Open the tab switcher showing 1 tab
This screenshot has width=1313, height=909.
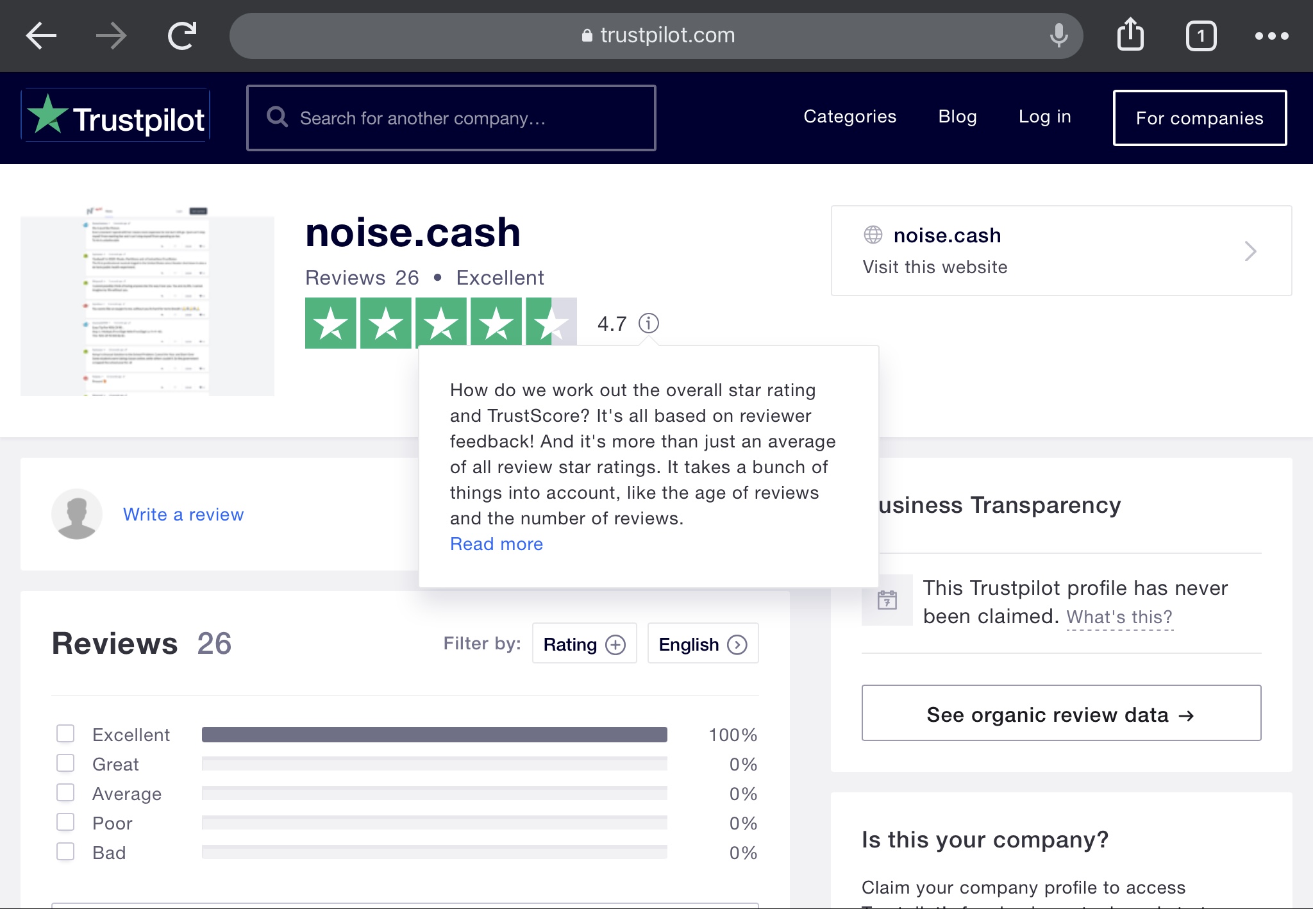[x=1201, y=36]
